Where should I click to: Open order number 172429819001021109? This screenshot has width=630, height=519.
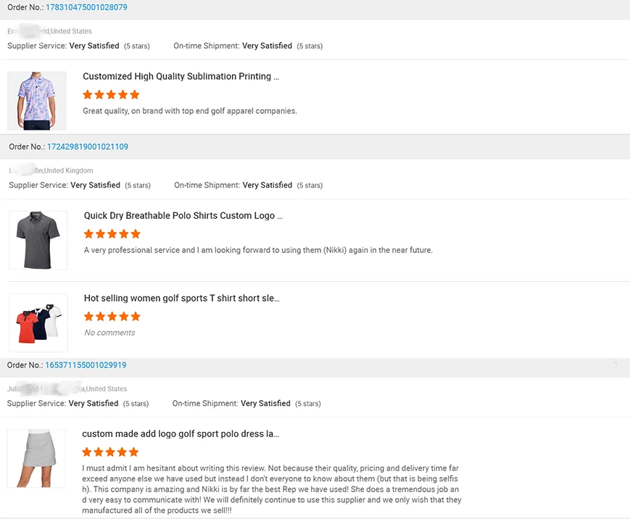click(x=87, y=146)
